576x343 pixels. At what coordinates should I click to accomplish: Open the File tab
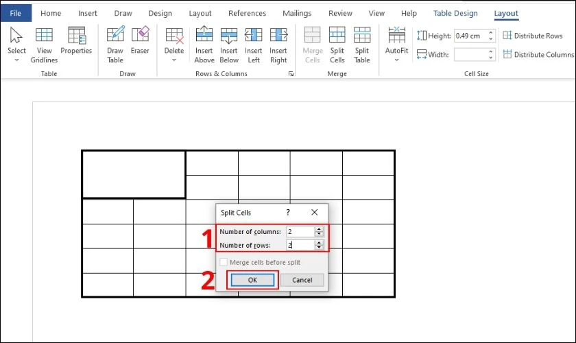pos(15,13)
